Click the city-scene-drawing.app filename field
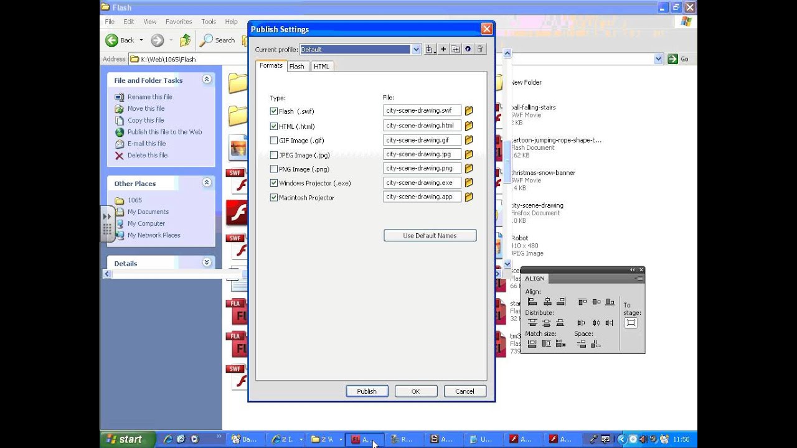This screenshot has width=797, height=448. pyautogui.click(x=422, y=197)
